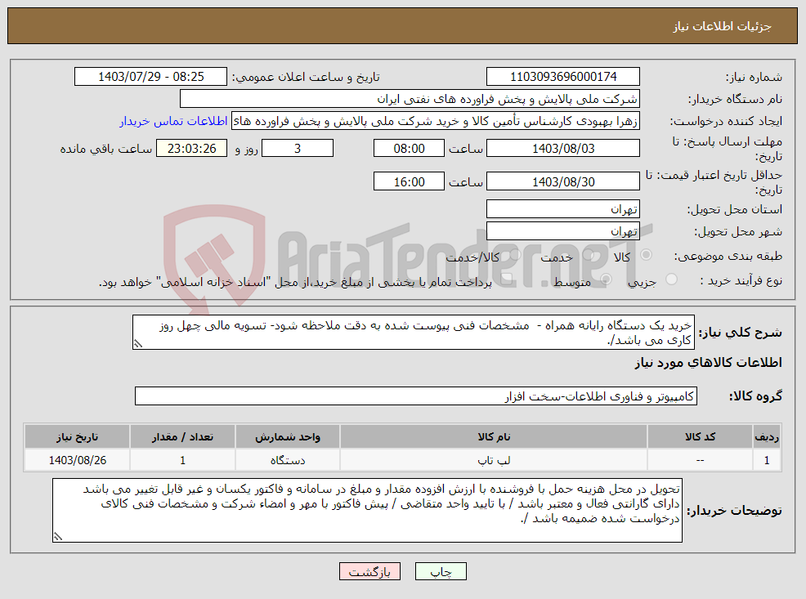Click the واحد شمارش column header
Viewport: 806px width, 599px height.
click(288, 436)
